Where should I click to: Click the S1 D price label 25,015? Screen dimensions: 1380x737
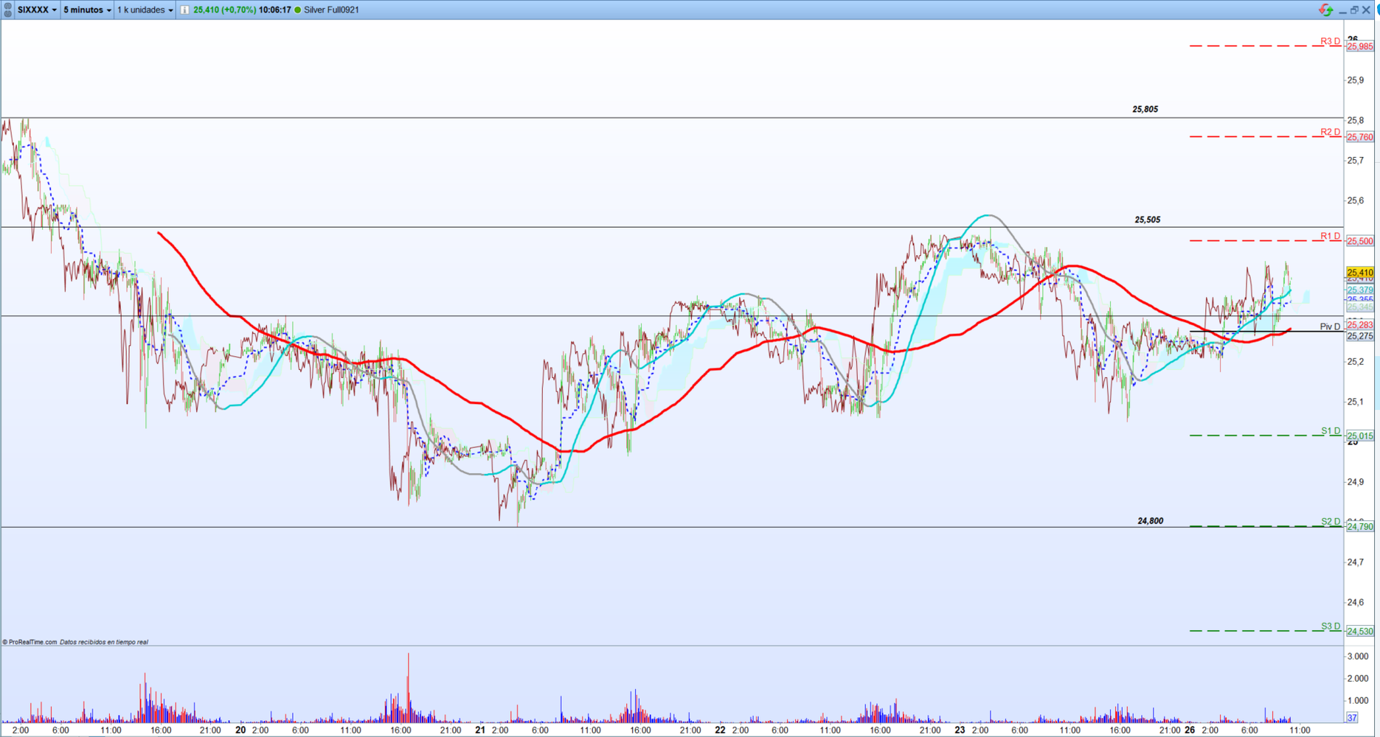[x=1360, y=436]
